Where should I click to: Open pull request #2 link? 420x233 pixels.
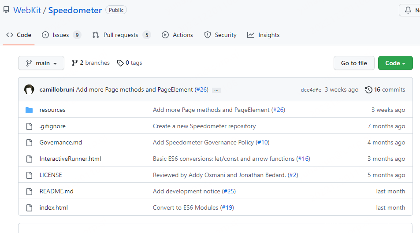293,175
